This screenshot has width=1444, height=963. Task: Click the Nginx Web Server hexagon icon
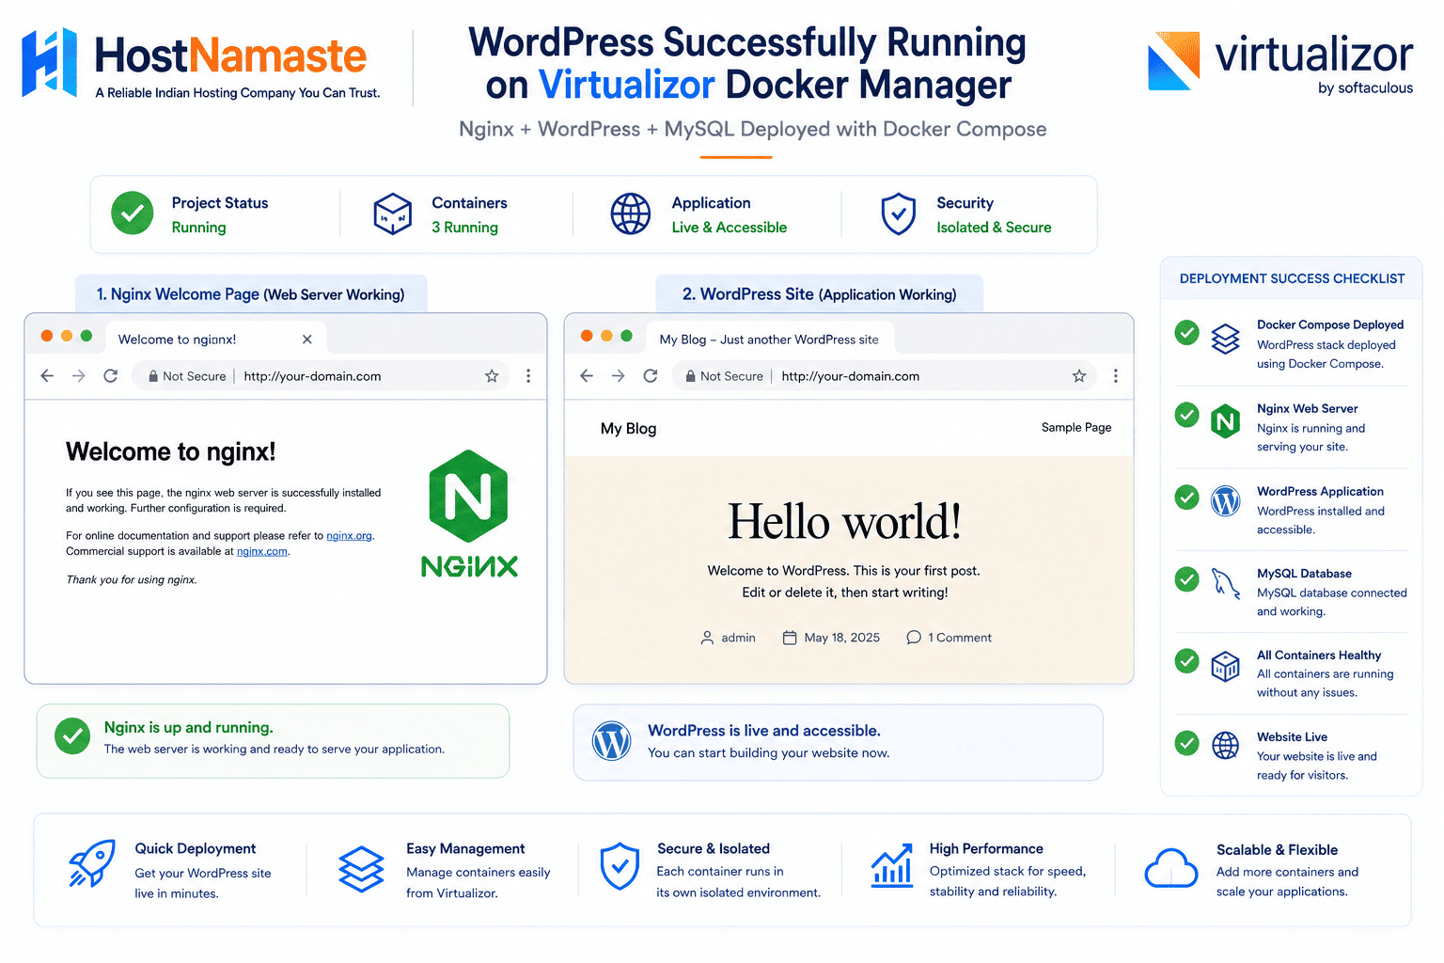click(1225, 421)
